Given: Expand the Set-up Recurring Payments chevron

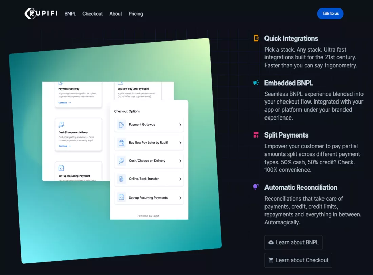Looking at the screenshot, I should 180,198.
